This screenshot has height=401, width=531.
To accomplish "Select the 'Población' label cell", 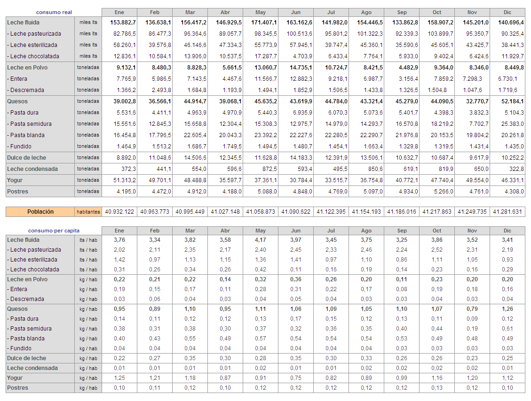I will (40, 212).
